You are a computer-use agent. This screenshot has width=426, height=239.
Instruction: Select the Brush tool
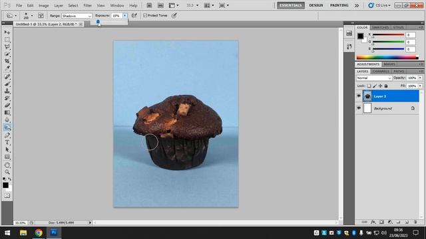pyautogui.click(x=7, y=84)
